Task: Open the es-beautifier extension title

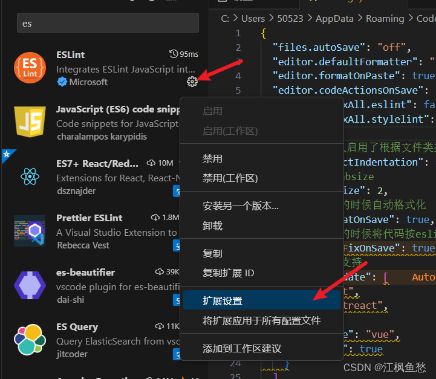Action: 85,273
